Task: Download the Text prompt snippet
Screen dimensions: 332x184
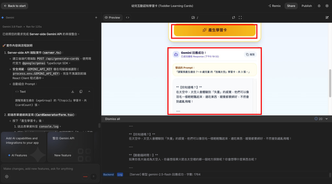Action: tap(73, 92)
